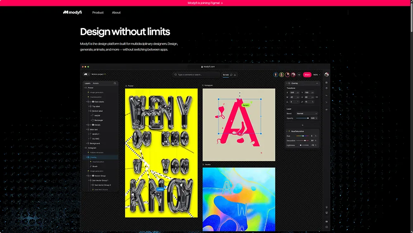Image resolution: width=413 pixels, height=233 pixels.
Task: Select the WHEN Y text layer
Action: point(101,134)
